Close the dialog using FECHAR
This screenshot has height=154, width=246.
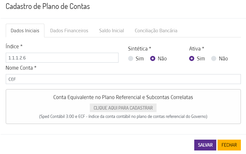click(229, 145)
